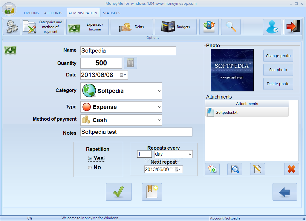Click the money envelope icon in ribbon
306x221 pixels.
click(209, 27)
